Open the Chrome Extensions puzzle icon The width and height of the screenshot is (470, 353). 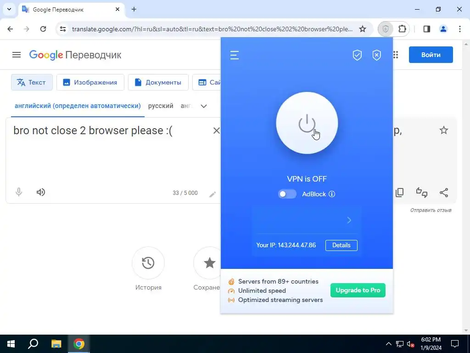pyautogui.click(x=402, y=29)
